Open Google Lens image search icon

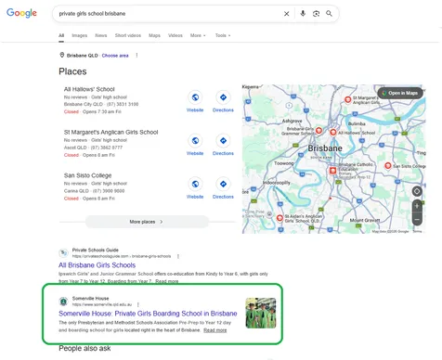(316, 14)
